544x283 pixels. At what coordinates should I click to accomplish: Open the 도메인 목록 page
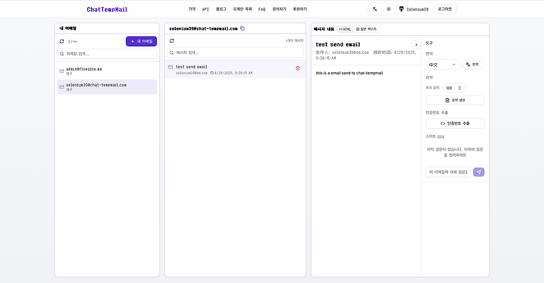click(242, 9)
